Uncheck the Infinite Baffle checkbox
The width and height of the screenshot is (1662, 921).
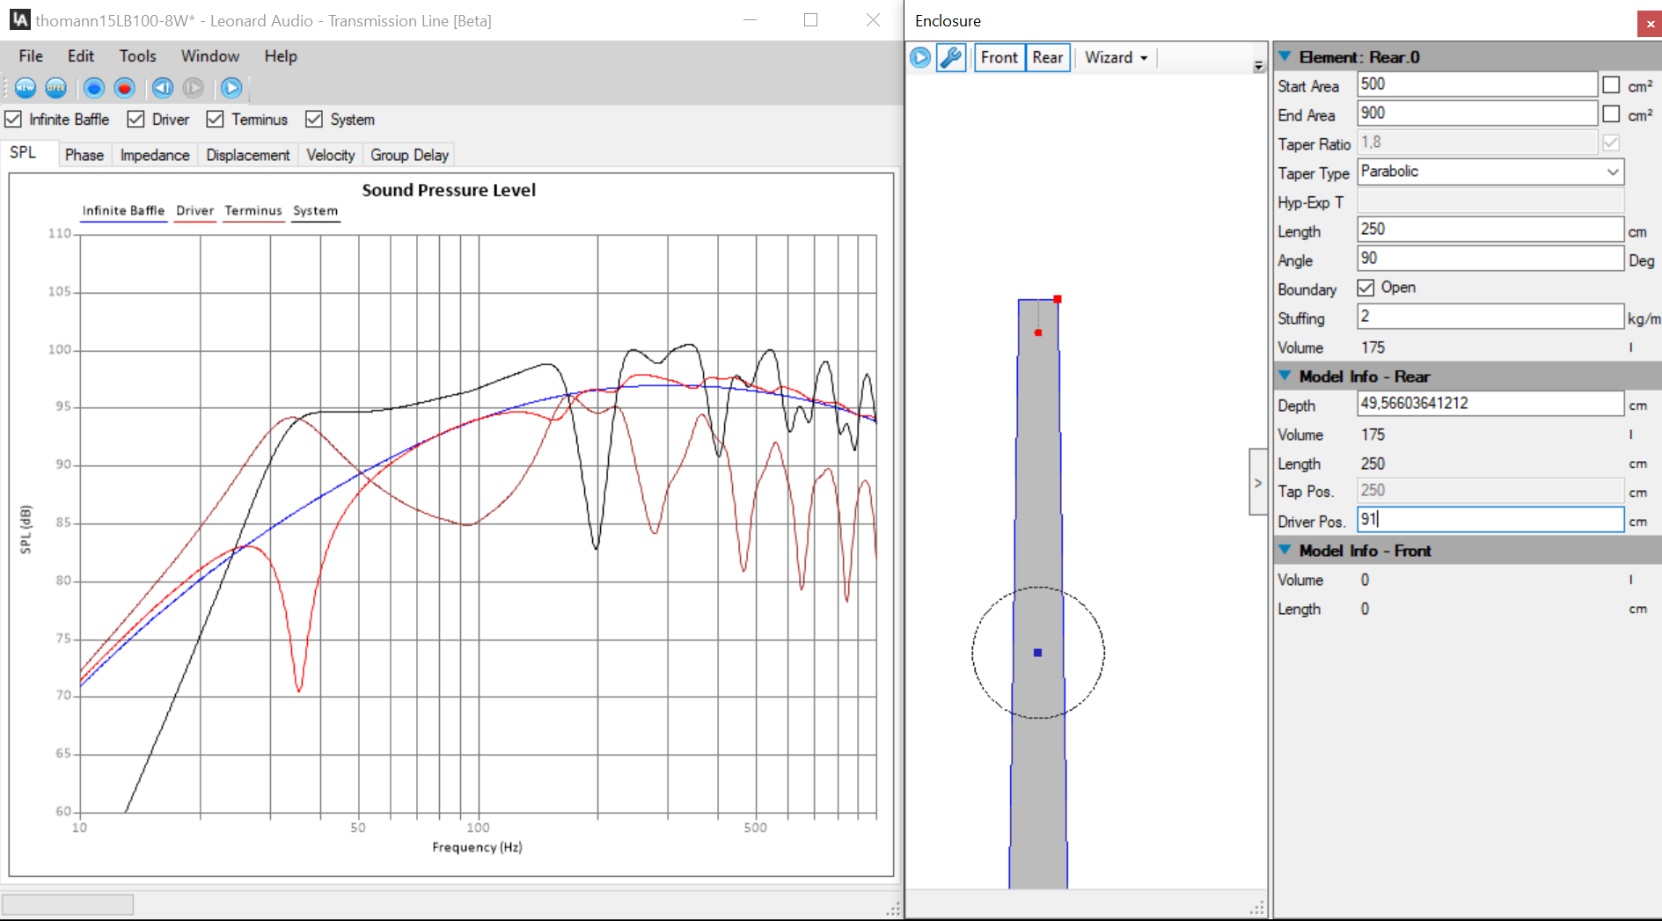(13, 120)
